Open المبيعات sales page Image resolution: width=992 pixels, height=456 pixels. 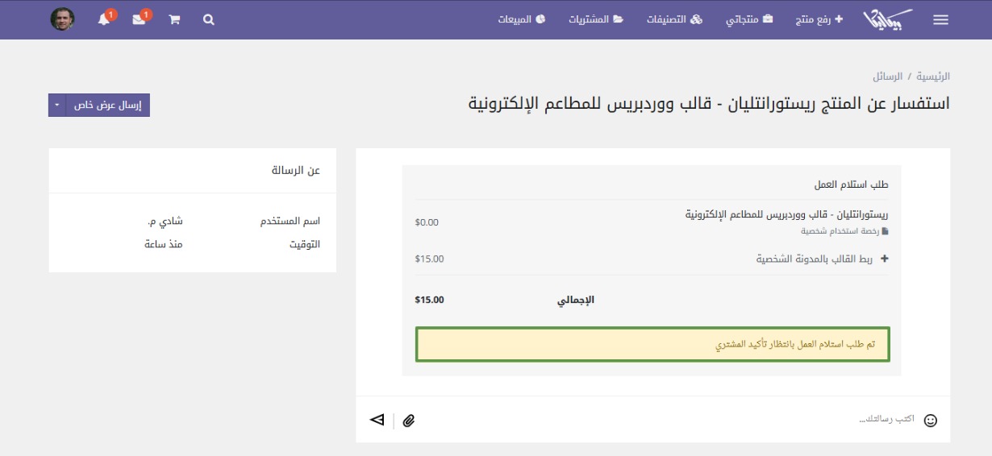(x=521, y=19)
